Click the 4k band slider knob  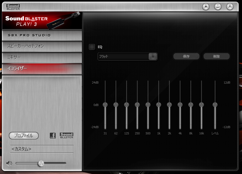tap(180, 105)
